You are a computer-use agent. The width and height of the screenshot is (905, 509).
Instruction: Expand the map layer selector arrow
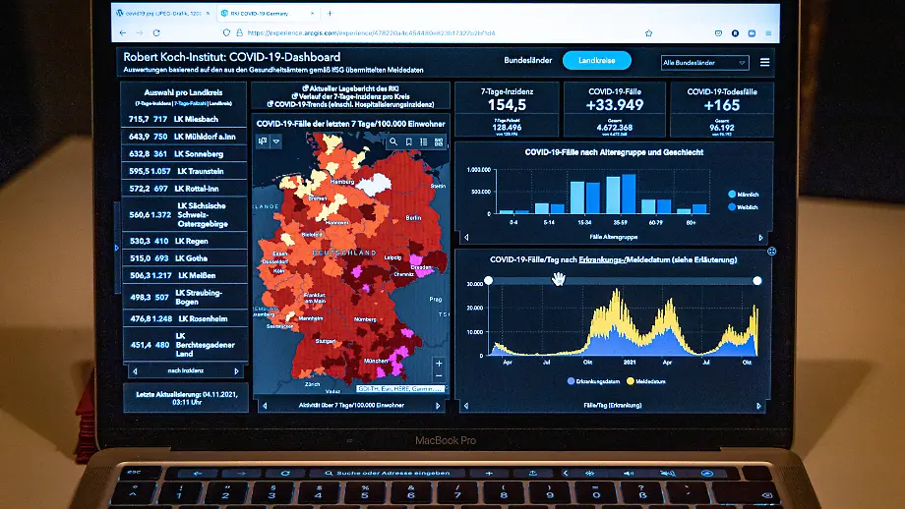(276, 141)
